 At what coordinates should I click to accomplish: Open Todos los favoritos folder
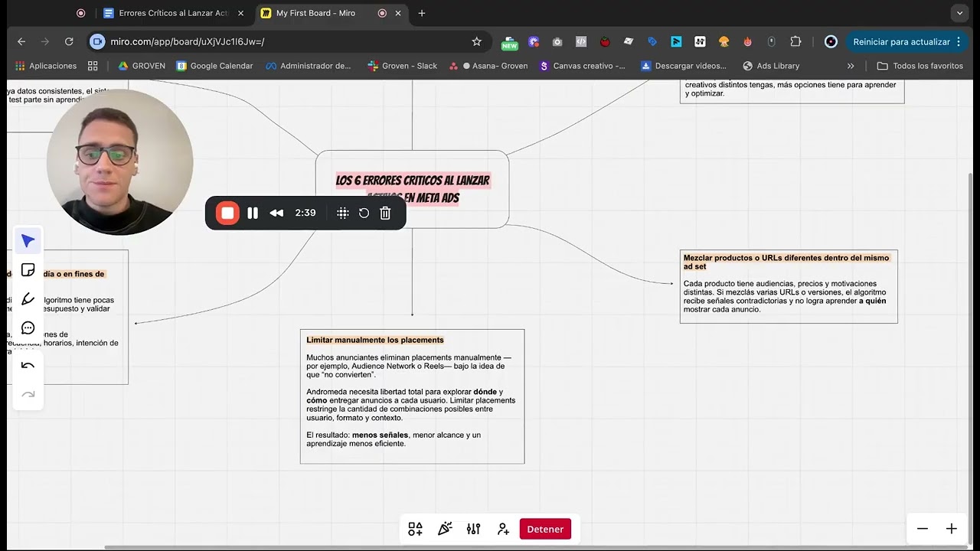(x=920, y=66)
